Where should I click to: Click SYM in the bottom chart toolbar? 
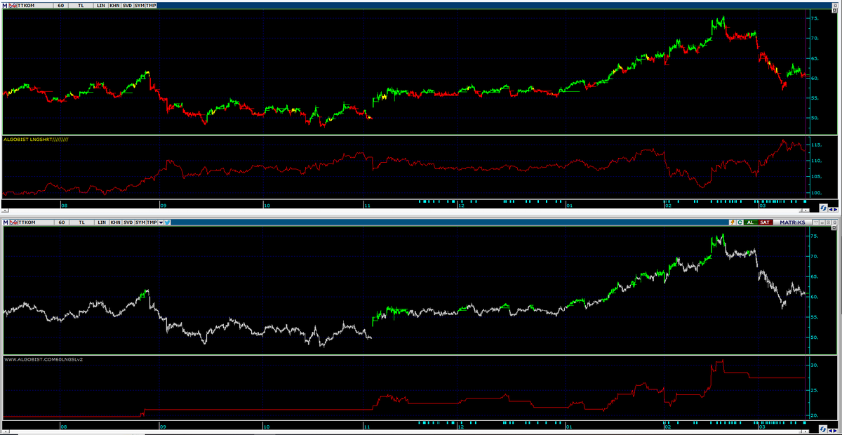140,222
